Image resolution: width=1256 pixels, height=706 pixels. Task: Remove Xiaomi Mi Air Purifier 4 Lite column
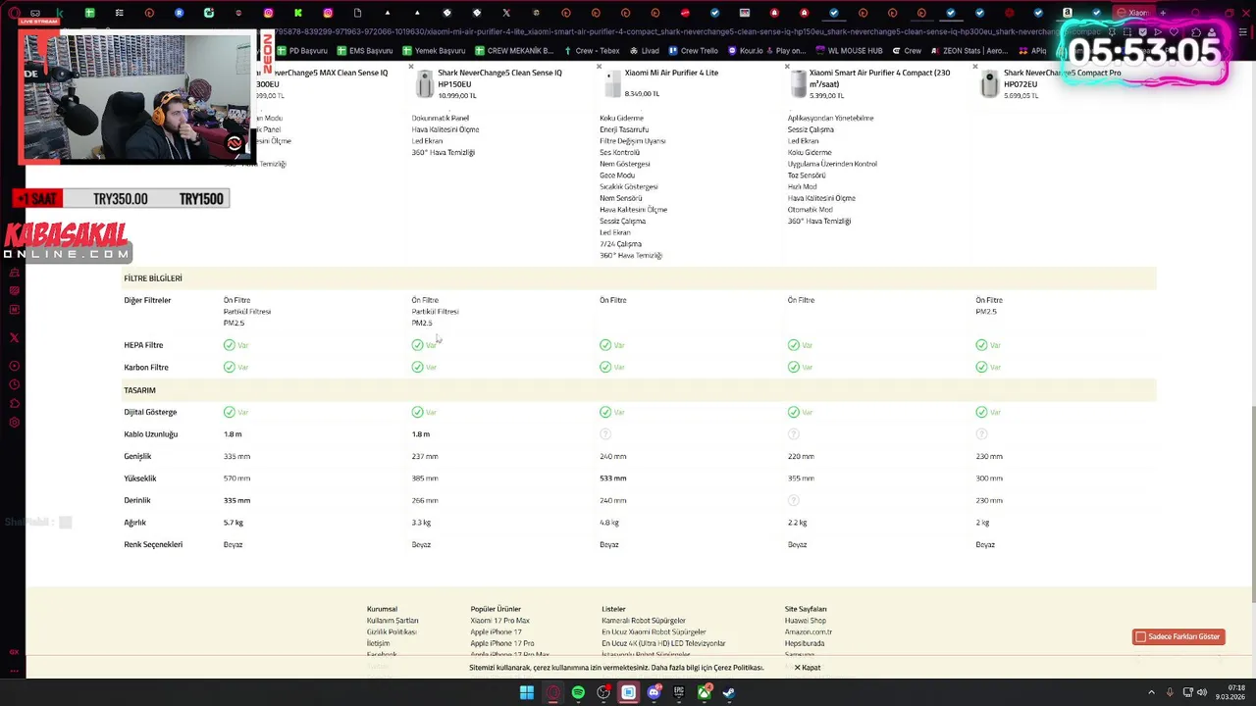(x=599, y=67)
